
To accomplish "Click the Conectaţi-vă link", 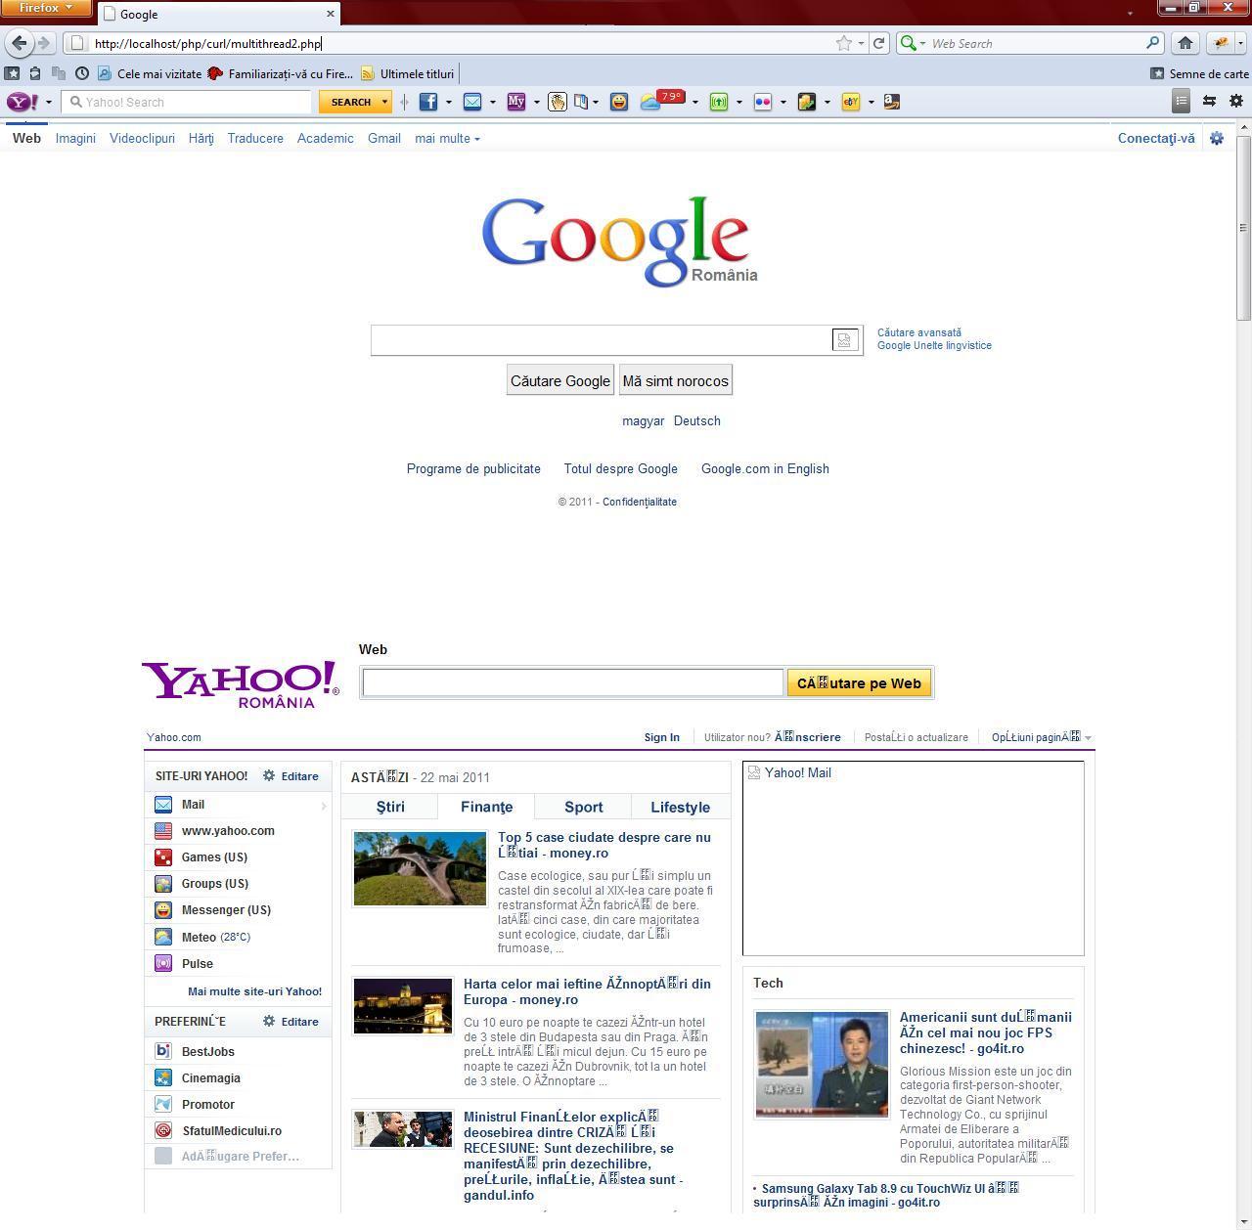I will coord(1156,138).
